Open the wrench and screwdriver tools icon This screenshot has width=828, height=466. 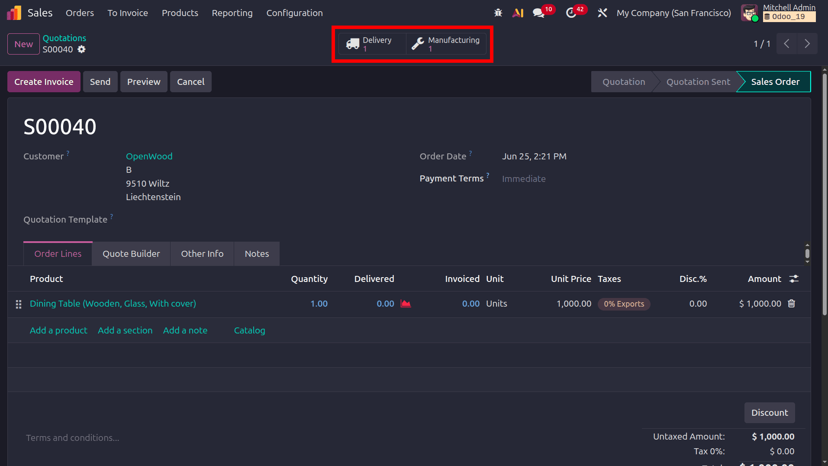pos(602,13)
